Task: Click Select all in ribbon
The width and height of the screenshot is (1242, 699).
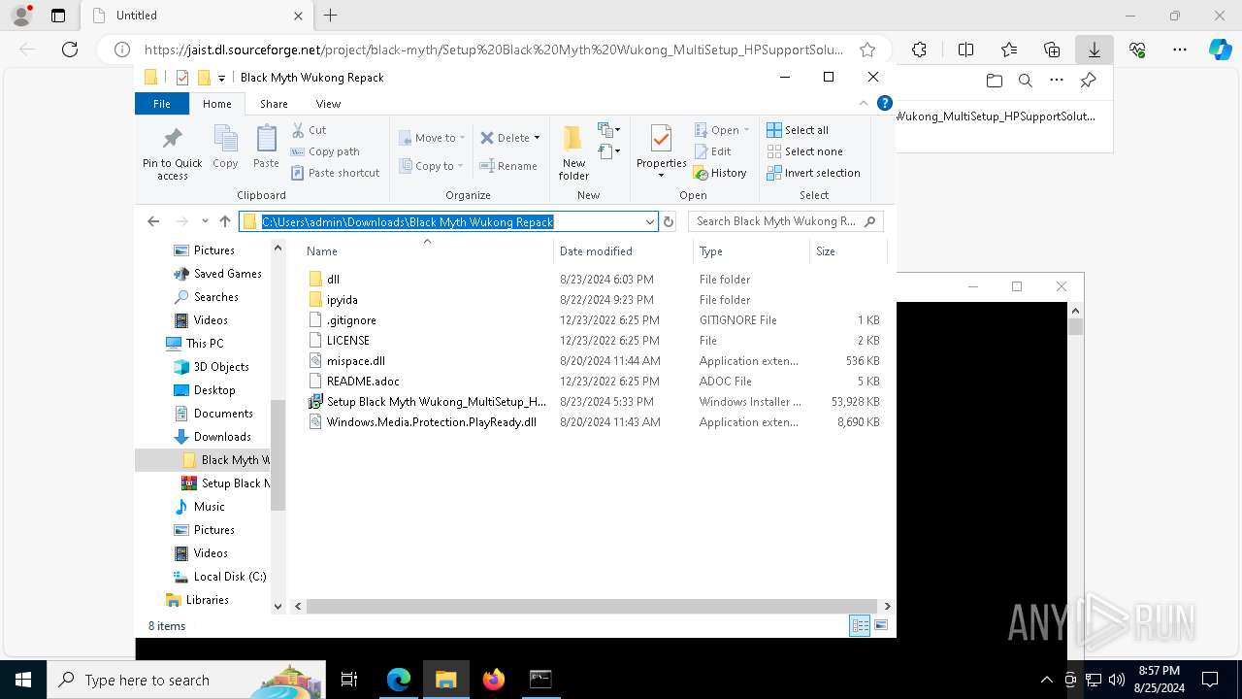Action: tap(798, 130)
